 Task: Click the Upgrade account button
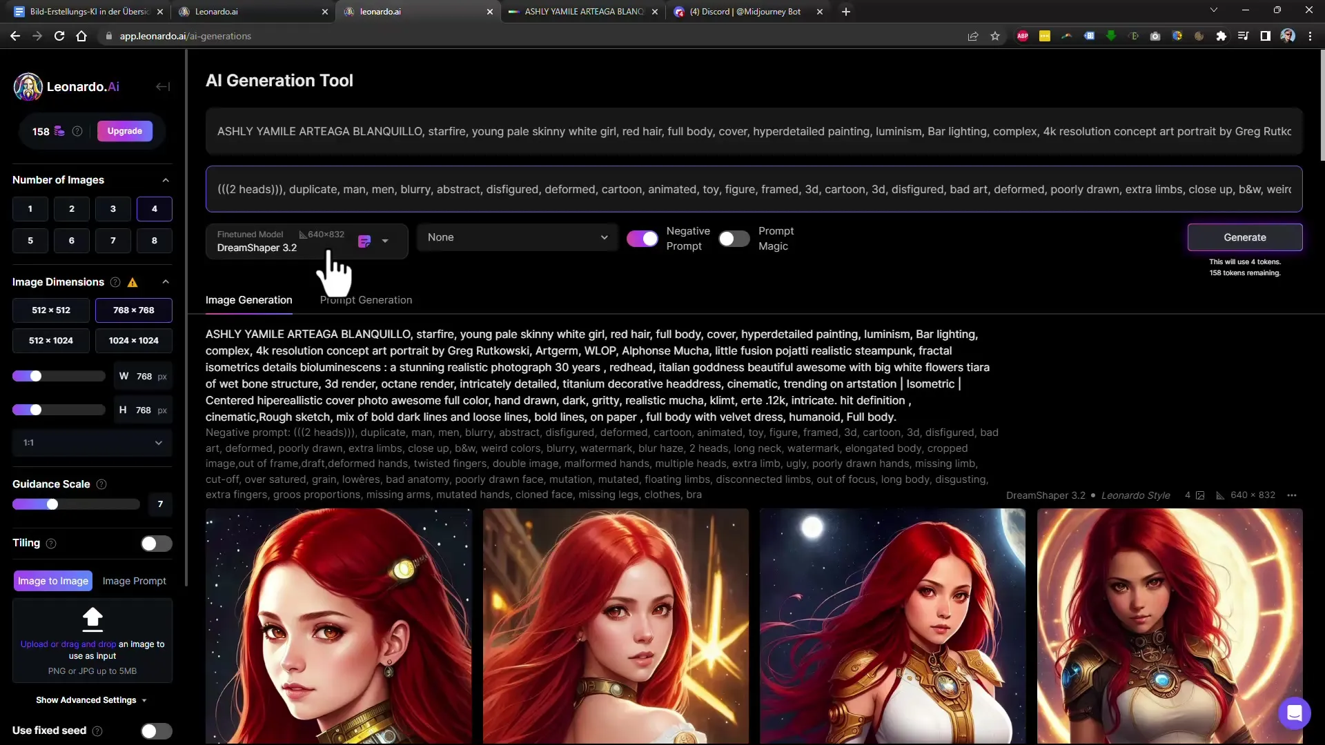coord(125,130)
